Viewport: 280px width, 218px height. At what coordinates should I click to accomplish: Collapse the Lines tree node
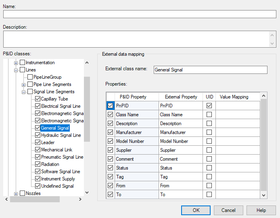click(17, 70)
